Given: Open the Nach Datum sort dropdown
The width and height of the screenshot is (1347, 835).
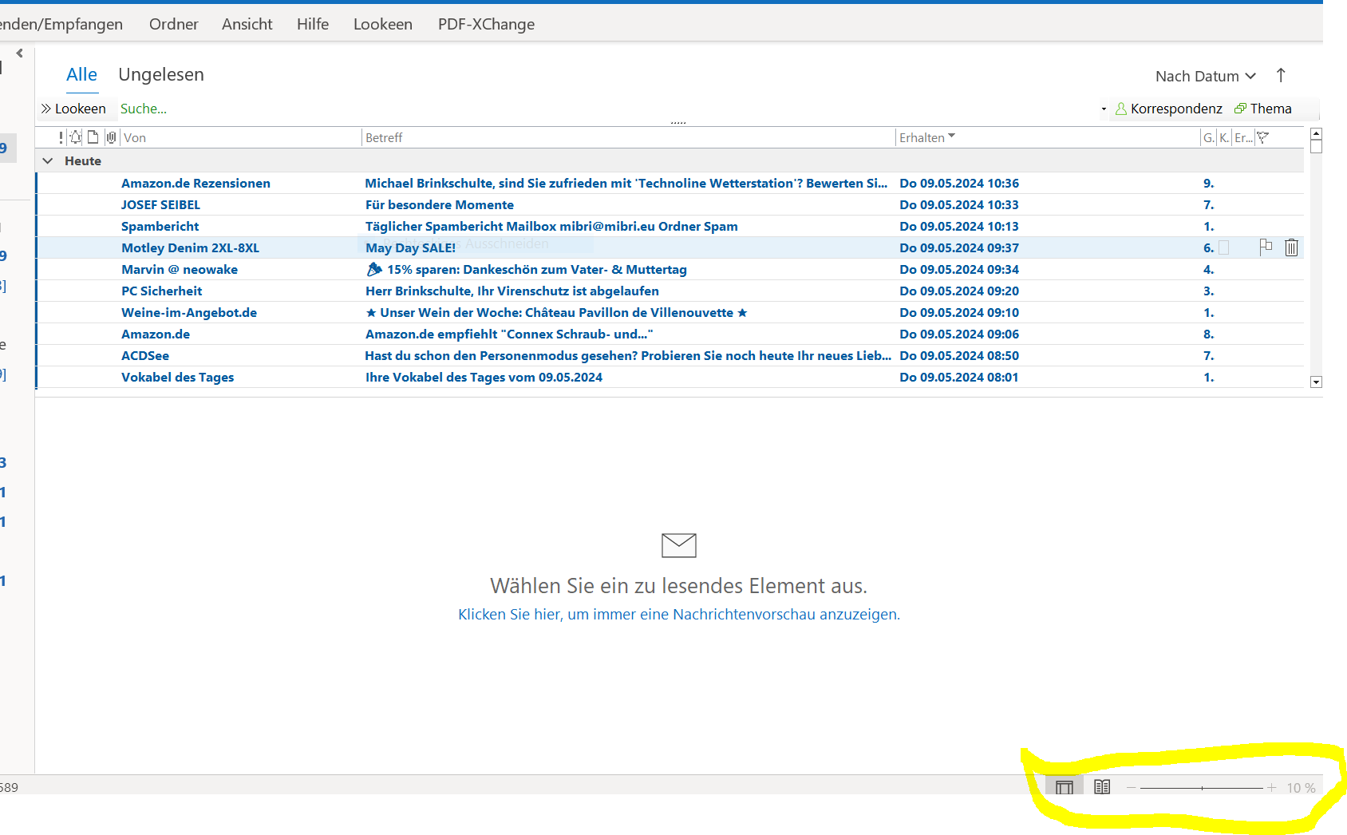Looking at the screenshot, I should tap(1206, 76).
